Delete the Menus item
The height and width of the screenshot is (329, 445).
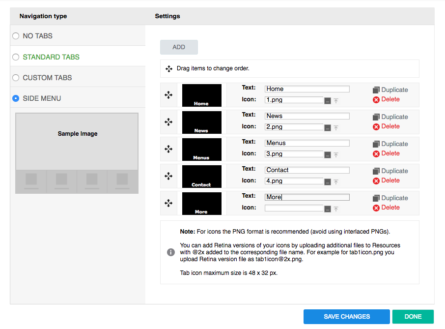pyautogui.click(x=386, y=153)
